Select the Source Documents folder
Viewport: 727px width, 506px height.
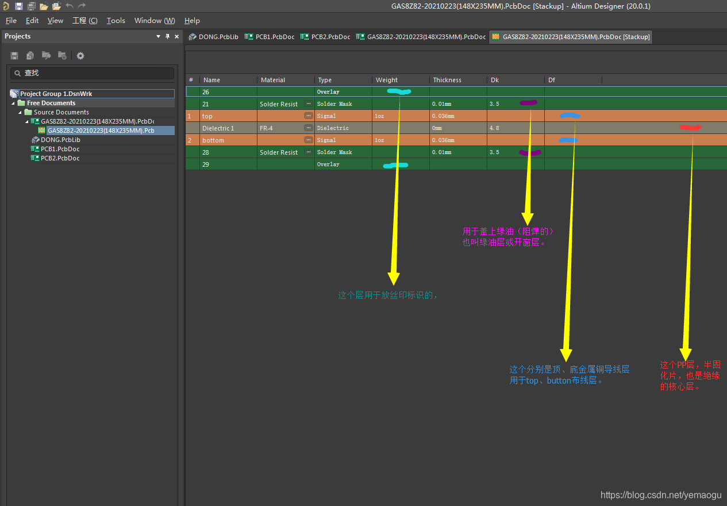(x=61, y=113)
